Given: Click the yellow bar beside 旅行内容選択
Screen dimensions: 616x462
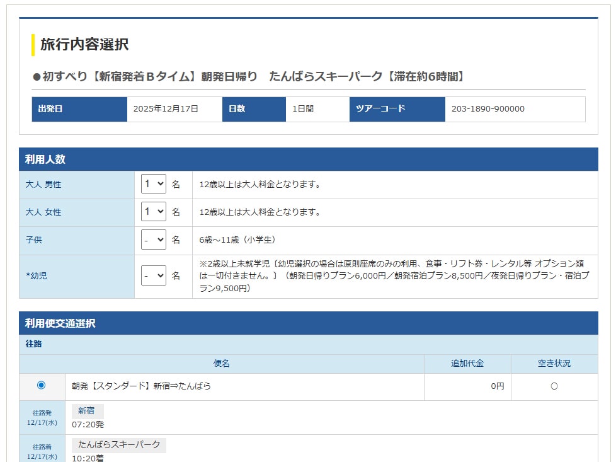Looking at the screenshot, I should (x=33, y=45).
